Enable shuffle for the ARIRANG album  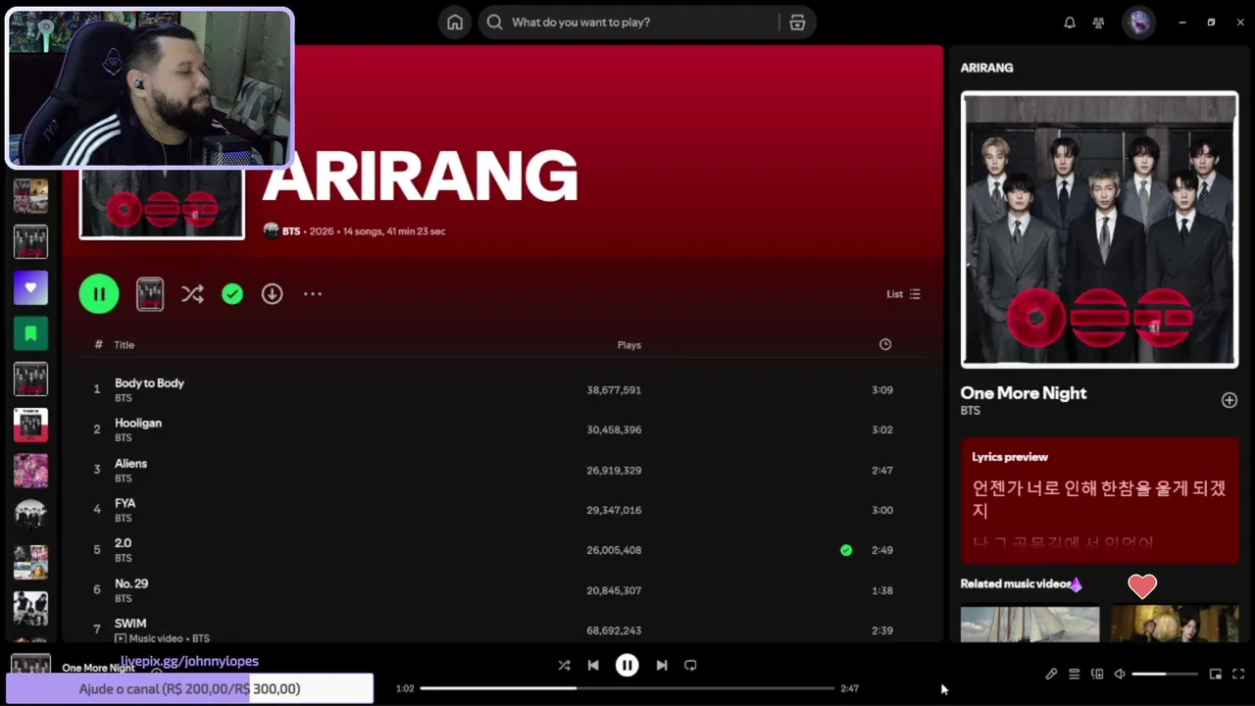(192, 294)
